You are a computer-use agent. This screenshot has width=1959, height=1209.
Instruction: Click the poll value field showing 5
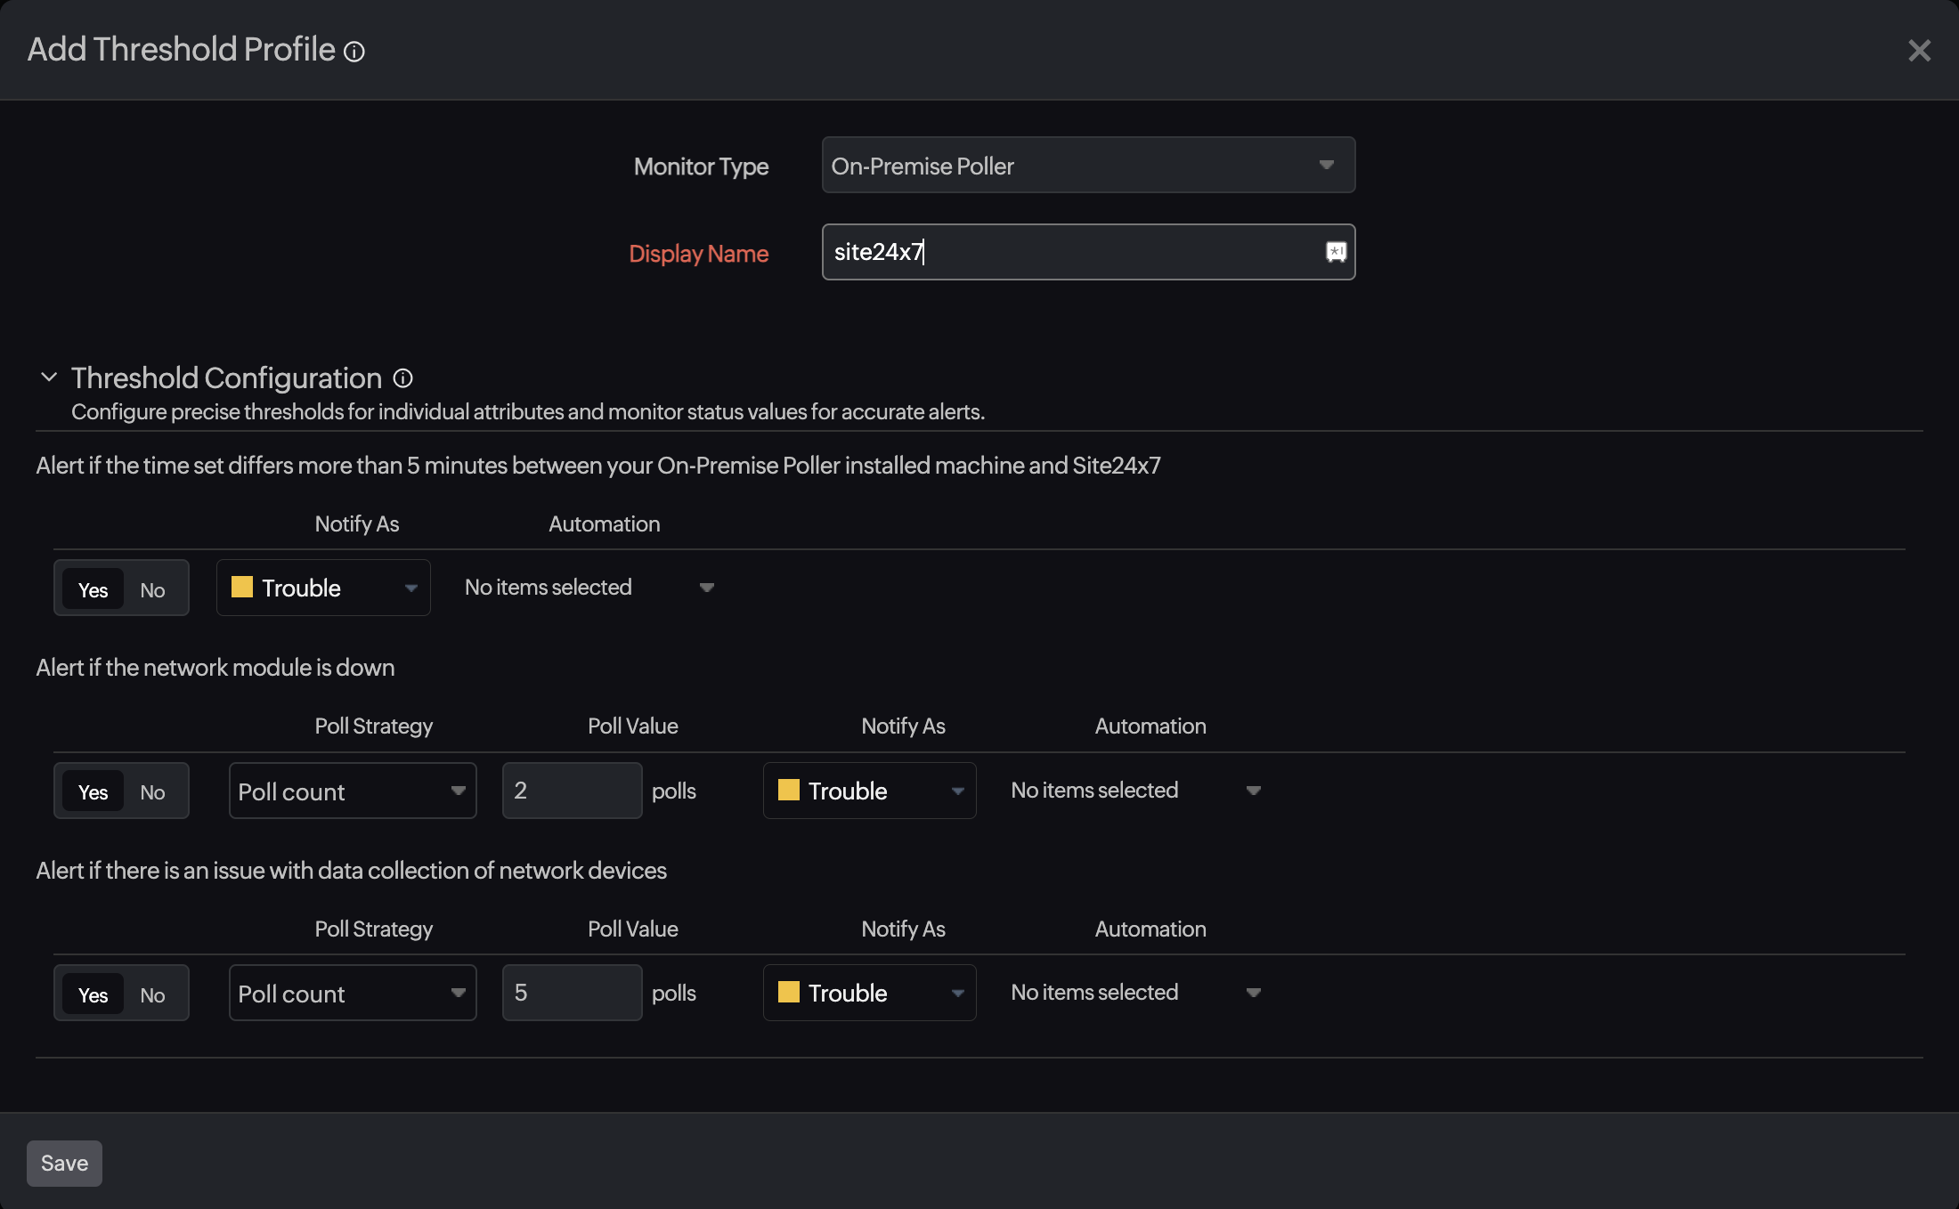(571, 993)
